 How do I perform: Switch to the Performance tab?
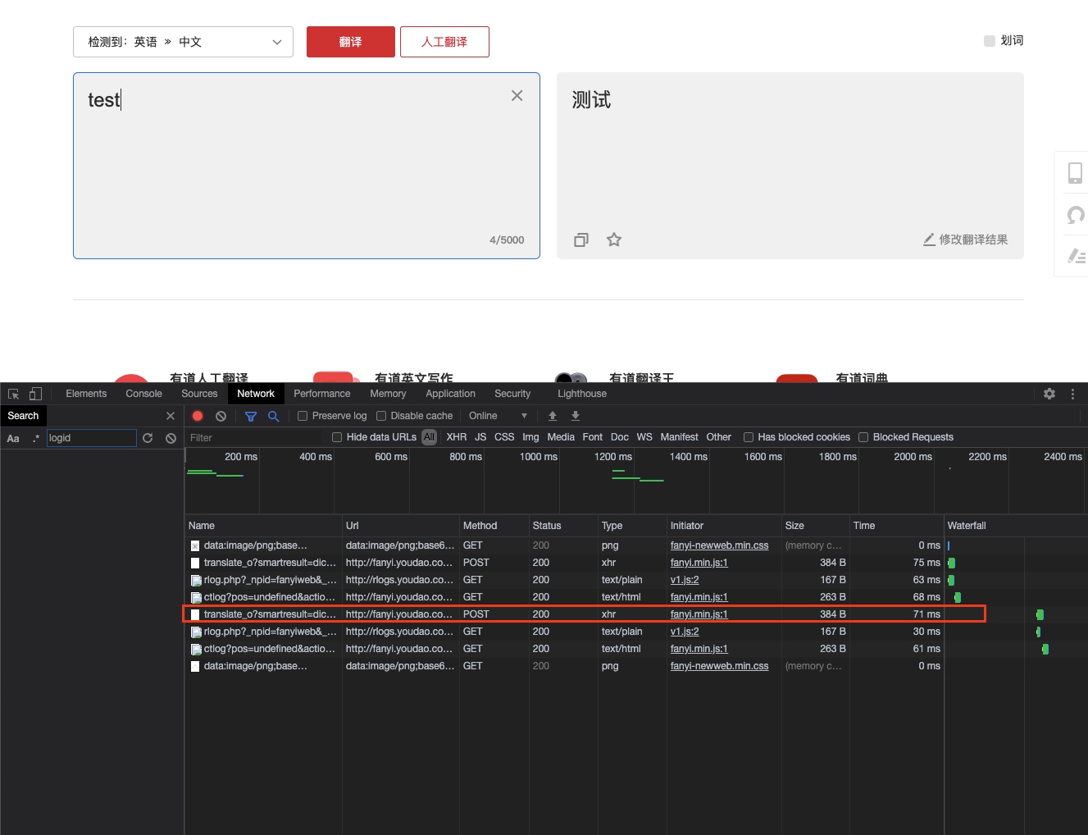coord(322,394)
